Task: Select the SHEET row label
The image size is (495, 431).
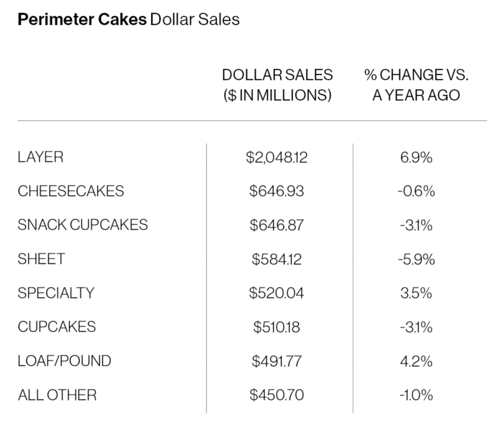Action: [x=41, y=259]
